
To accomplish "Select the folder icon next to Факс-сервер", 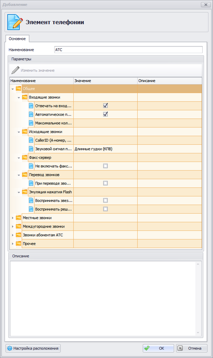I will coord(25,157).
